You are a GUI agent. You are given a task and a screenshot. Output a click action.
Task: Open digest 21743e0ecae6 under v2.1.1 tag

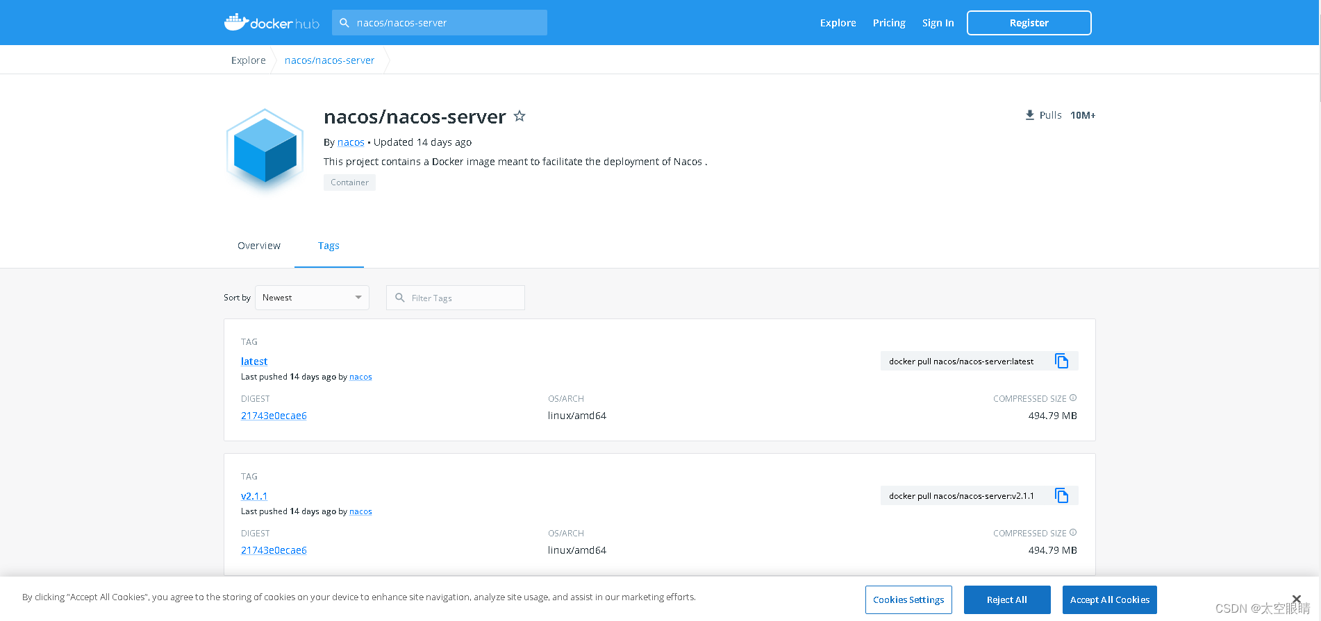click(274, 550)
